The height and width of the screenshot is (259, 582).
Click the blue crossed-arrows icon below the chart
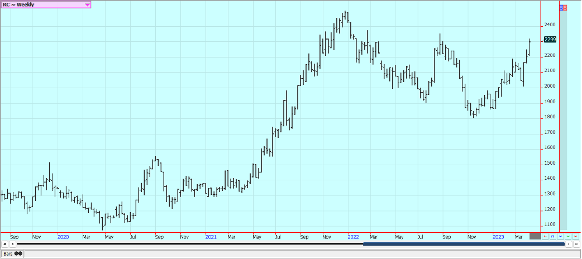tap(560, 236)
